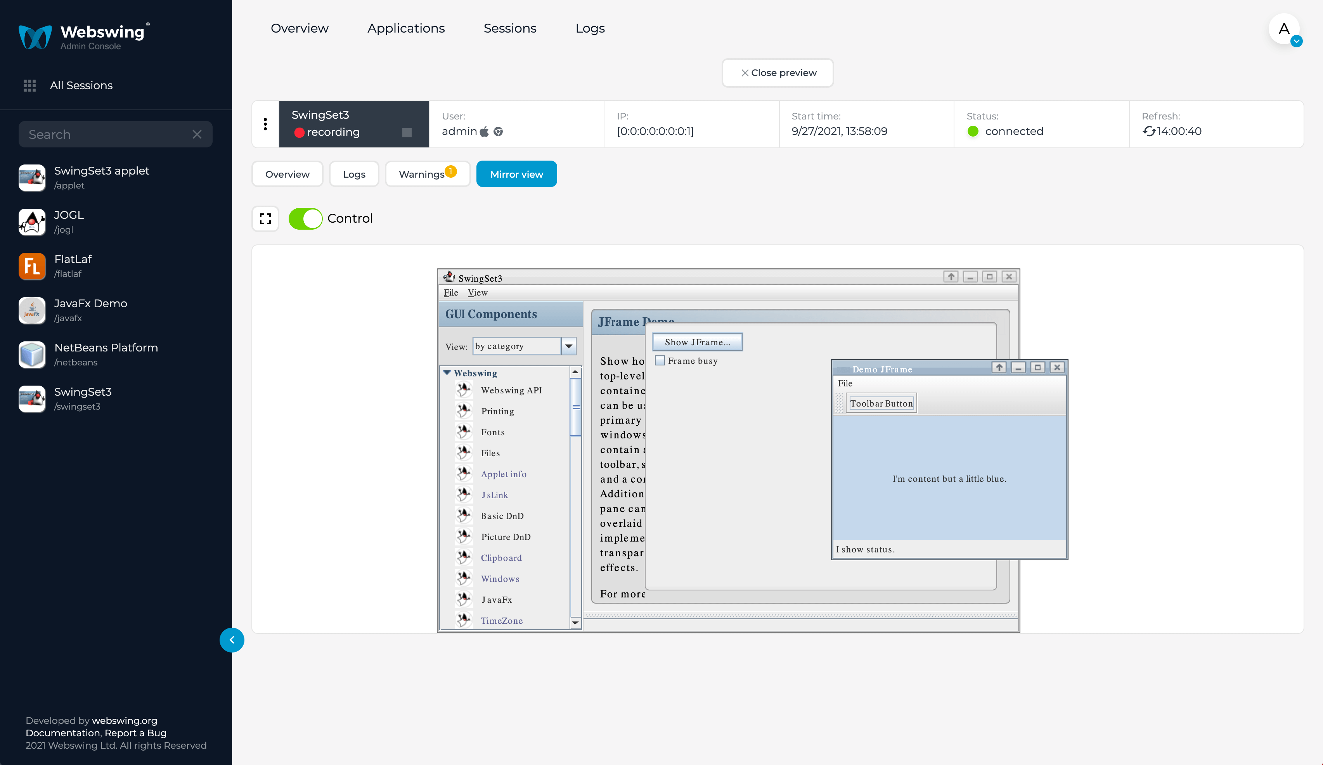Click the JavaFx demo icon in tree

464,600
